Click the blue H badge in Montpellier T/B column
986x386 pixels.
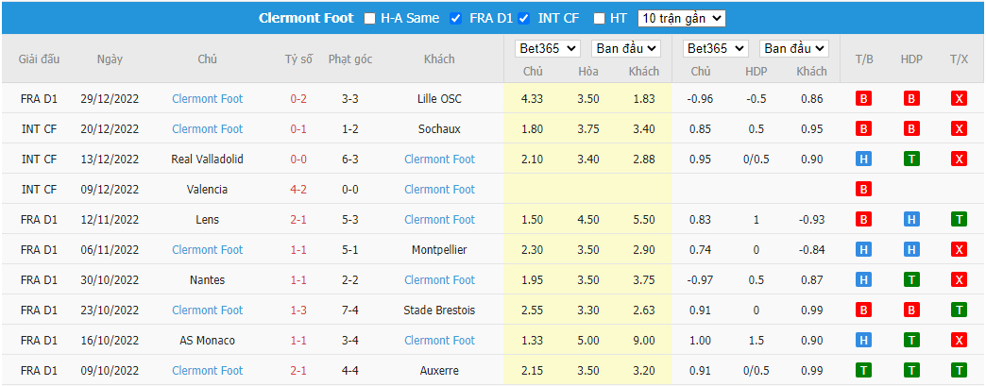click(863, 249)
